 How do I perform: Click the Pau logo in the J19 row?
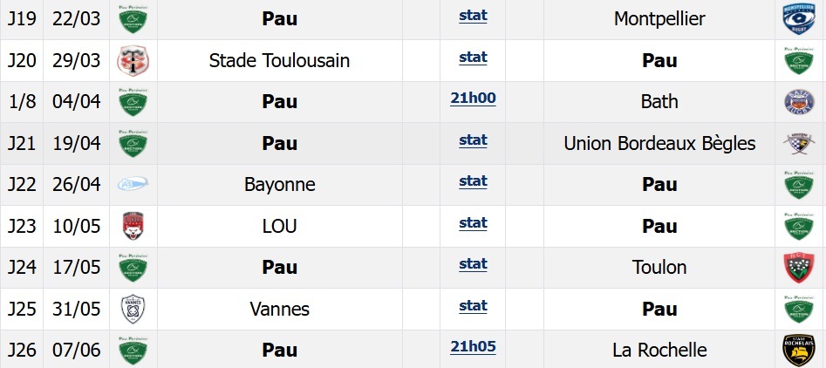coord(133,19)
